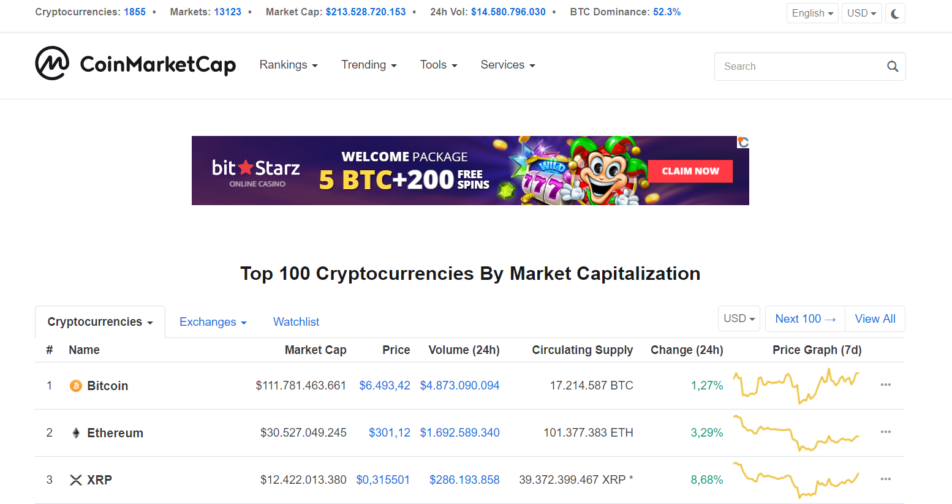Click the search magnifier icon
Screen dimensions: 952x504
click(x=893, y=66)
